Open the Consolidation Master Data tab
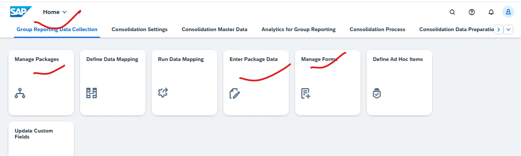 click(x=214, y=30)
